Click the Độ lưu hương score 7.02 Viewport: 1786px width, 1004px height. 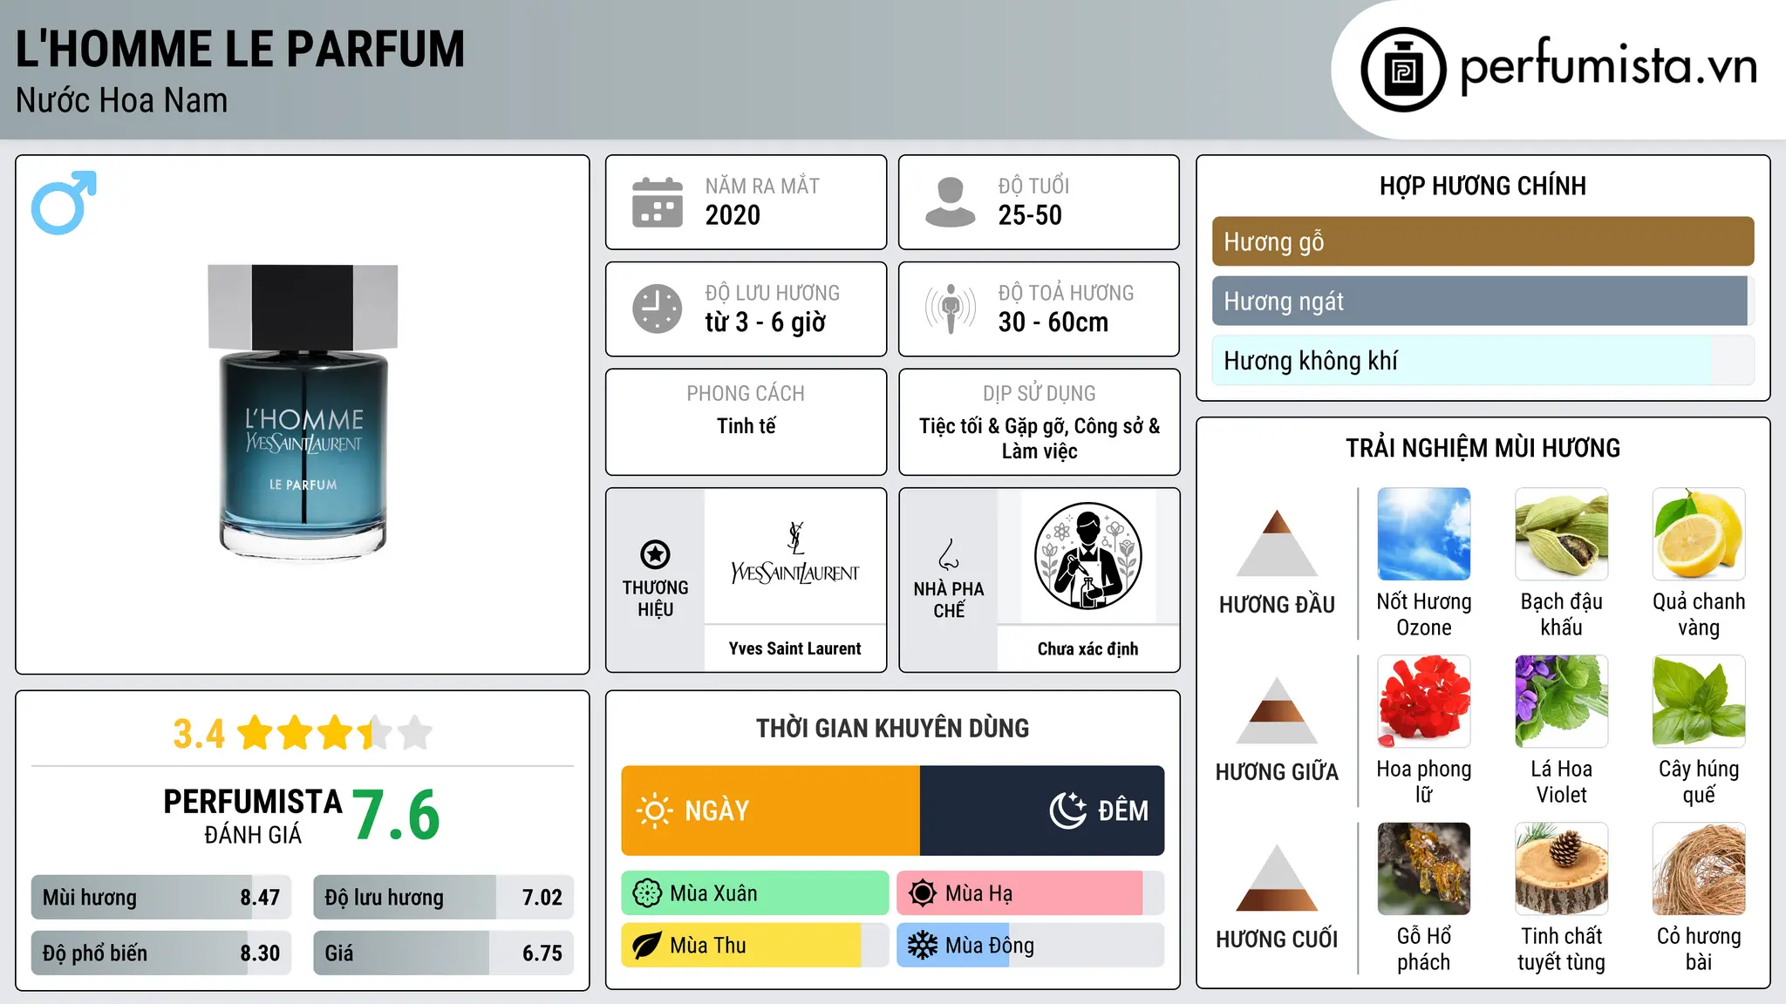pos(542,898)
